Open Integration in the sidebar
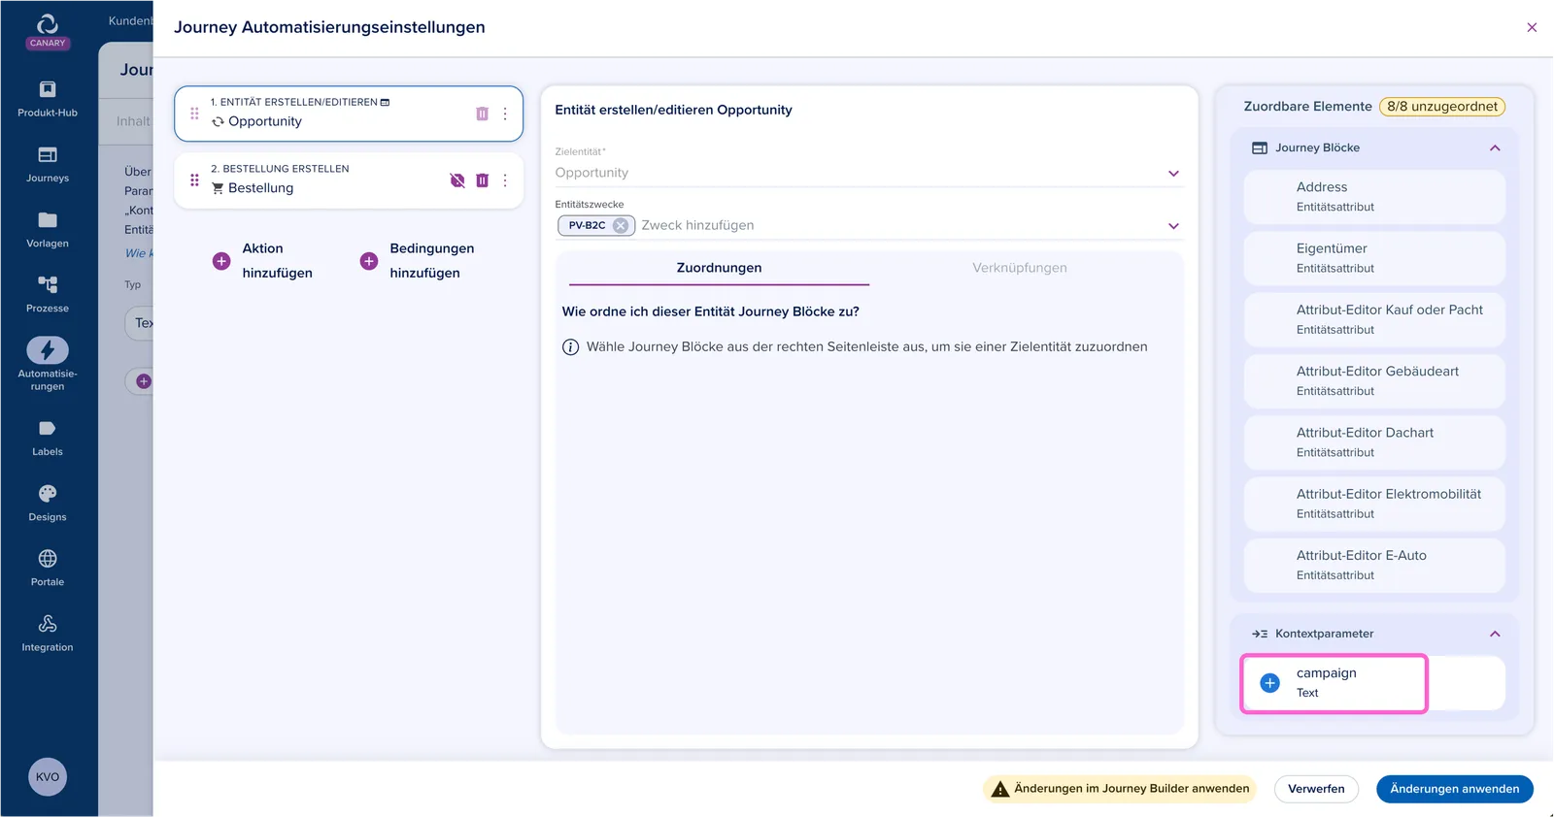This screenshot has width=1554, height=817. pos(48,634)
